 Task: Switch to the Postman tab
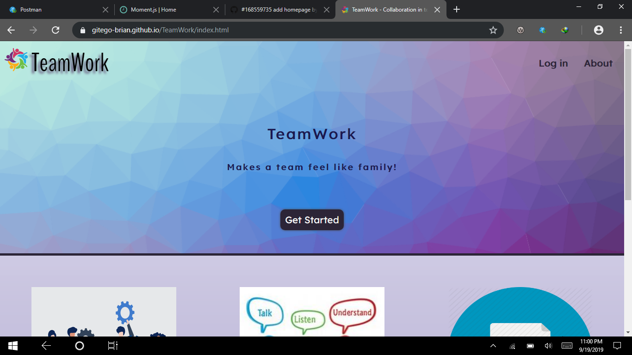coord(51,9)
